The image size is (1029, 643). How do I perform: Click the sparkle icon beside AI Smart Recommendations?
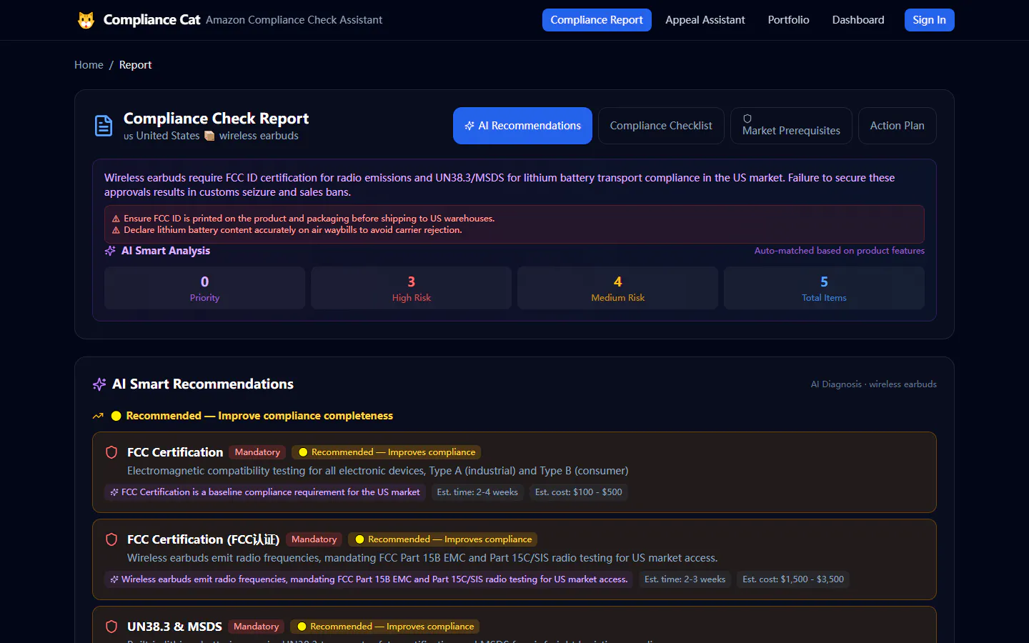tap(99, 384)
